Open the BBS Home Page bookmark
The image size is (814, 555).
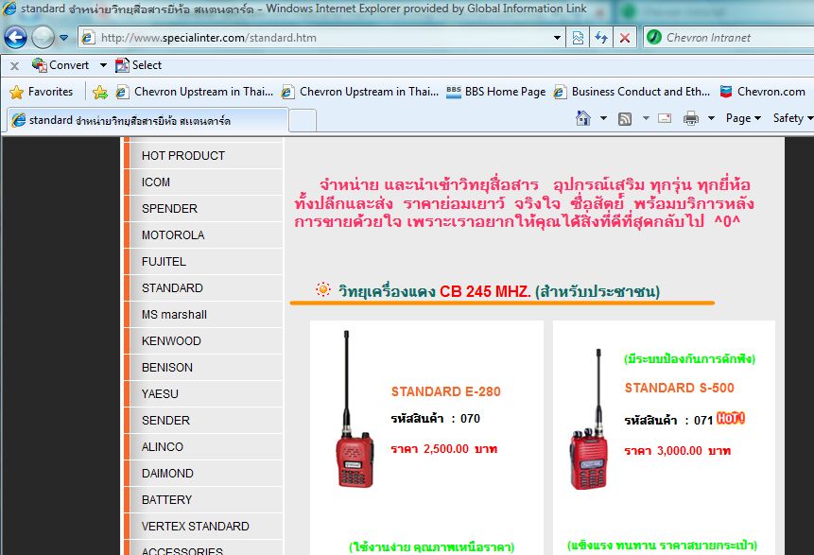pos(495,92)
